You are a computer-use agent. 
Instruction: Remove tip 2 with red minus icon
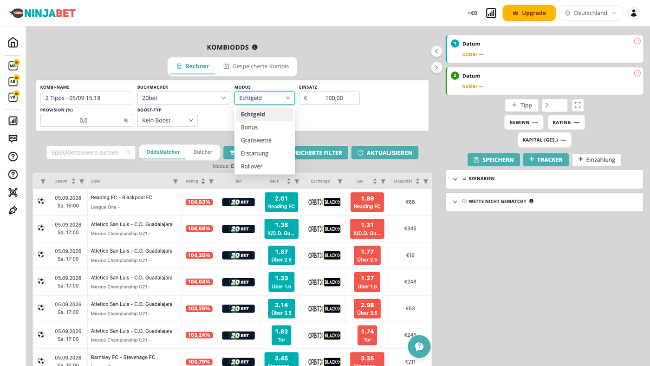(637, 73)
